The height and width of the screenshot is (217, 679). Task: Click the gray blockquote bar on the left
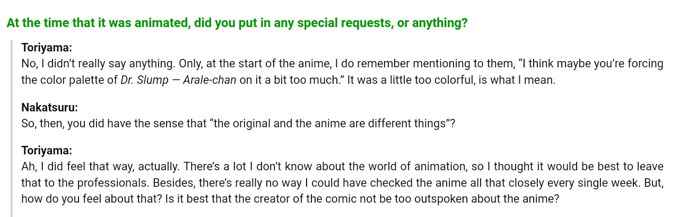(12, 127)
